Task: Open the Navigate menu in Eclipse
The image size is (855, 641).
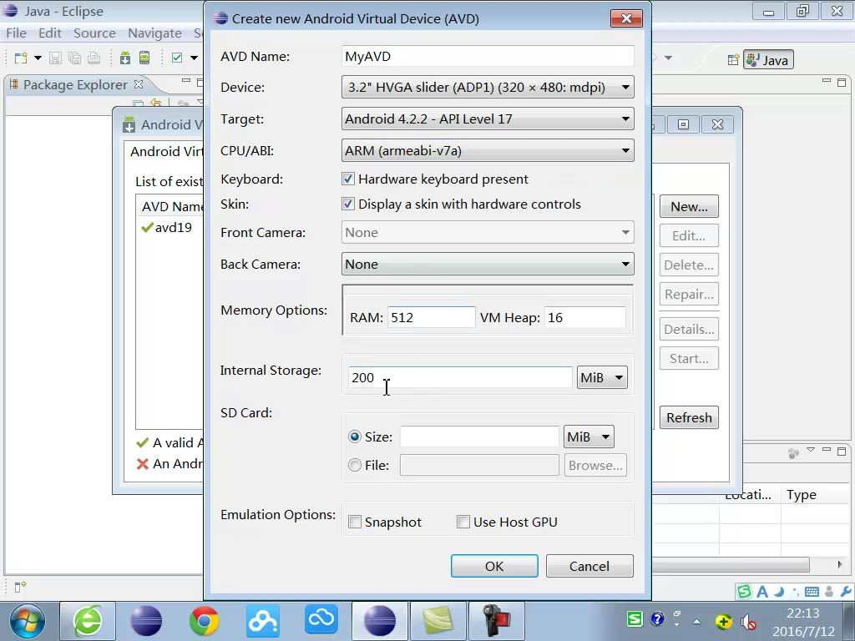Action: tap(154, 33)
